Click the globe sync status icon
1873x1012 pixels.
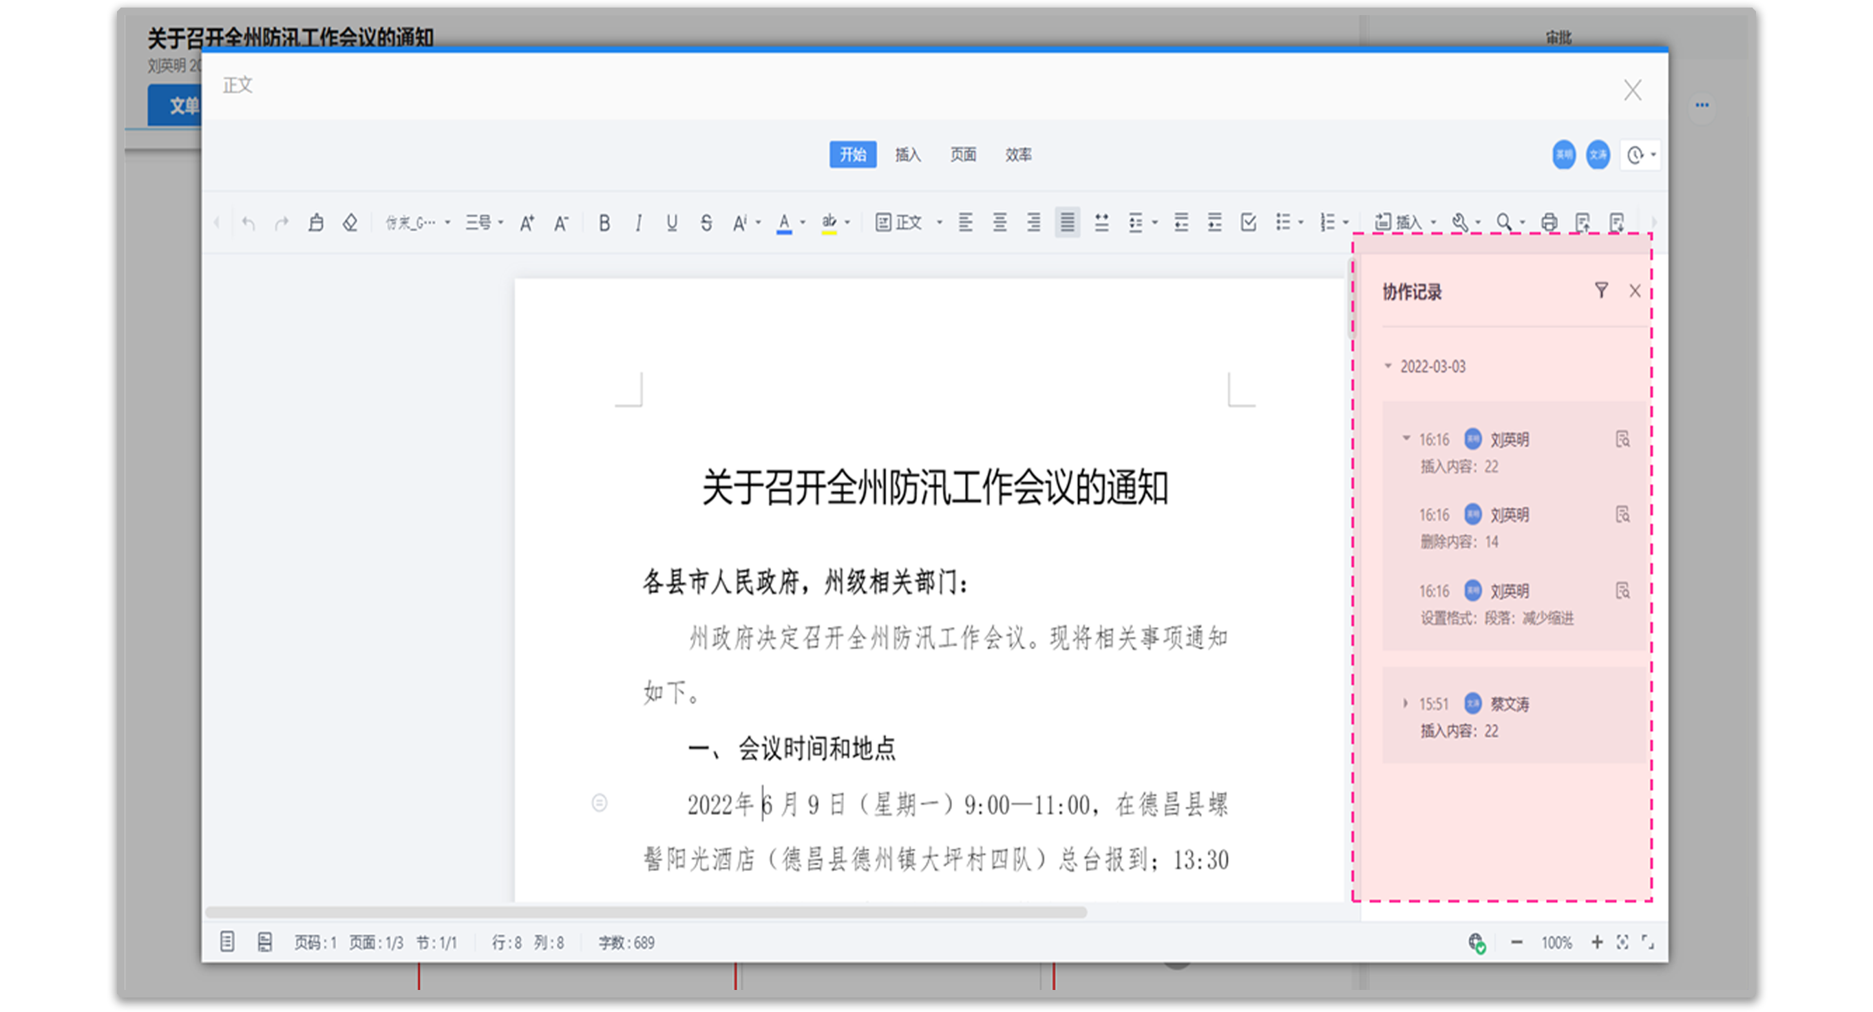[x=1476, y=943]
